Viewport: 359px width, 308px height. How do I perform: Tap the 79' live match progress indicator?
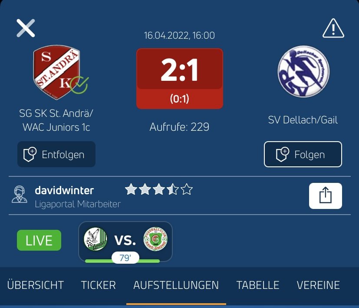[125, 258]
